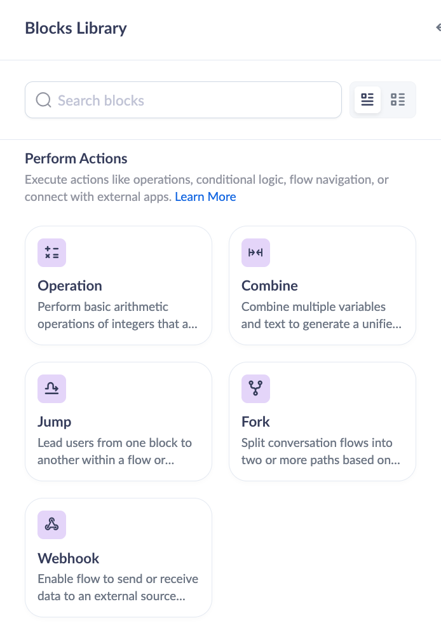Switch to compact list view

398,100
